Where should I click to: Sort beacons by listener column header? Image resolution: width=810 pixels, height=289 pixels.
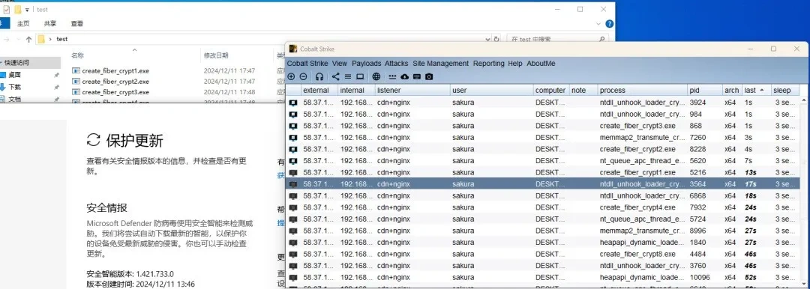click(x=412, y=91)
